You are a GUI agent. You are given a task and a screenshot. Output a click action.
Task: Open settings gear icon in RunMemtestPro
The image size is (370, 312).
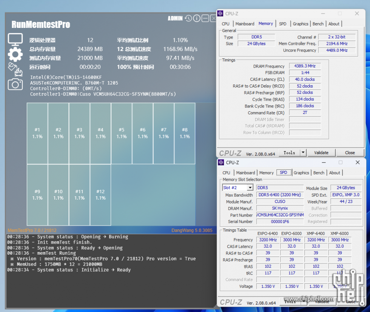click(x=15, y=54)
